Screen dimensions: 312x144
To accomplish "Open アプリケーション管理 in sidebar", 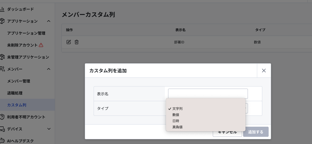I will click(26, 33).
